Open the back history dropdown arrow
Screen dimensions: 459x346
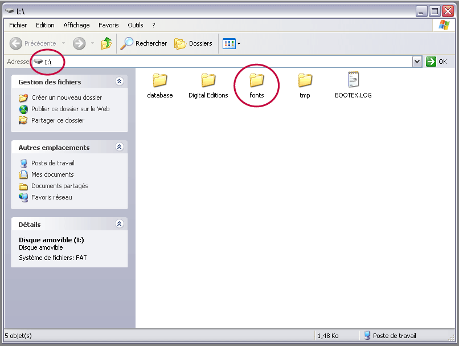tap(63, 43)
